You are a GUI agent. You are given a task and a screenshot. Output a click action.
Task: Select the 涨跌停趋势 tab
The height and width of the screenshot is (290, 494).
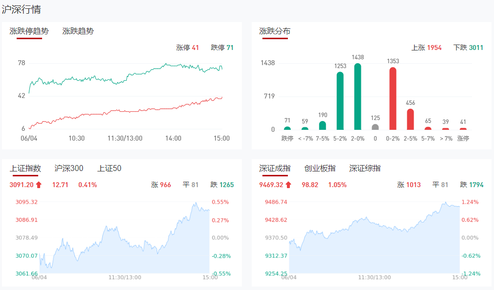pos(29,31)
